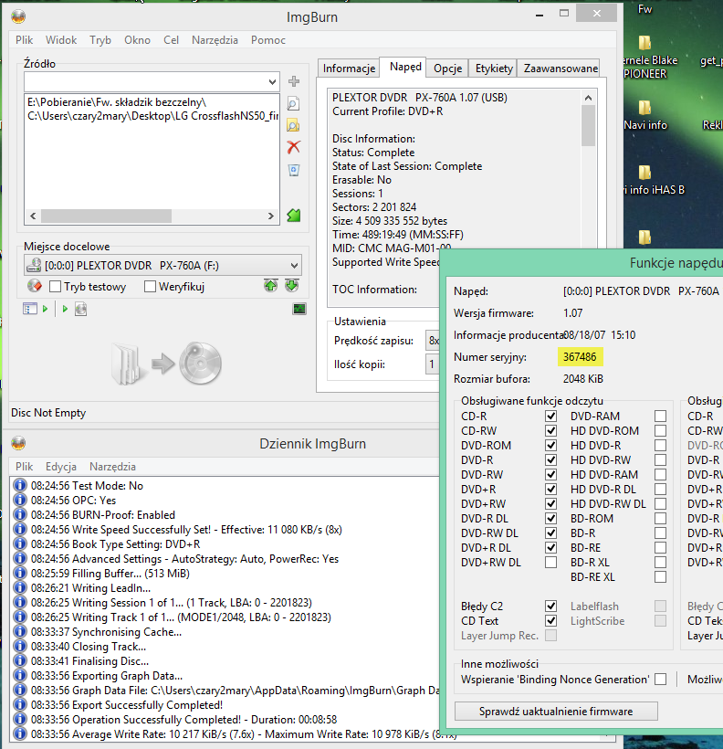Click the ImgBurn title bar app icon
This screenshot has height=749, width=723.
click(18, 16)
